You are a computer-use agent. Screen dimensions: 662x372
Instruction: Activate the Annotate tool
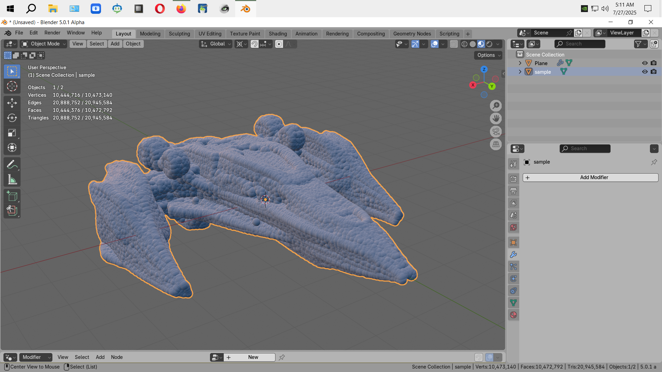click(12, 165)
